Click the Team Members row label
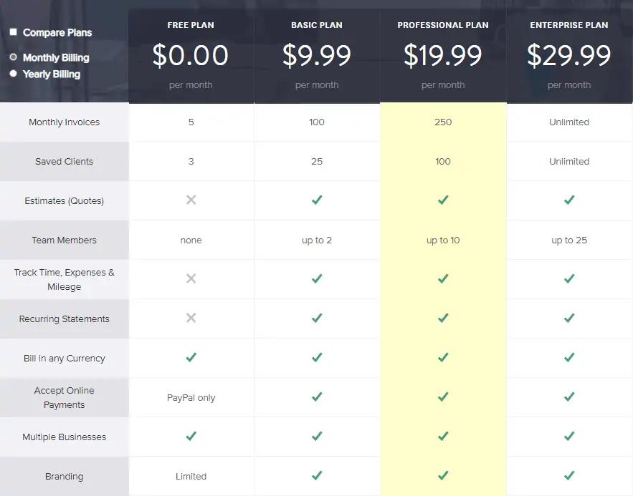Viewport: 633px width, 496px height. 65,240
